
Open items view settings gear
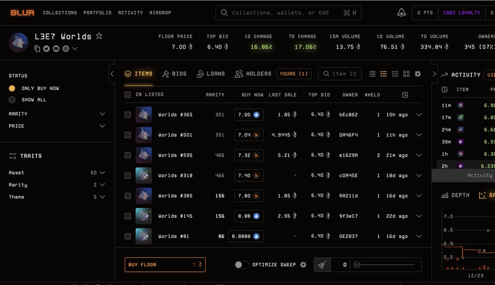pos(418,74)
